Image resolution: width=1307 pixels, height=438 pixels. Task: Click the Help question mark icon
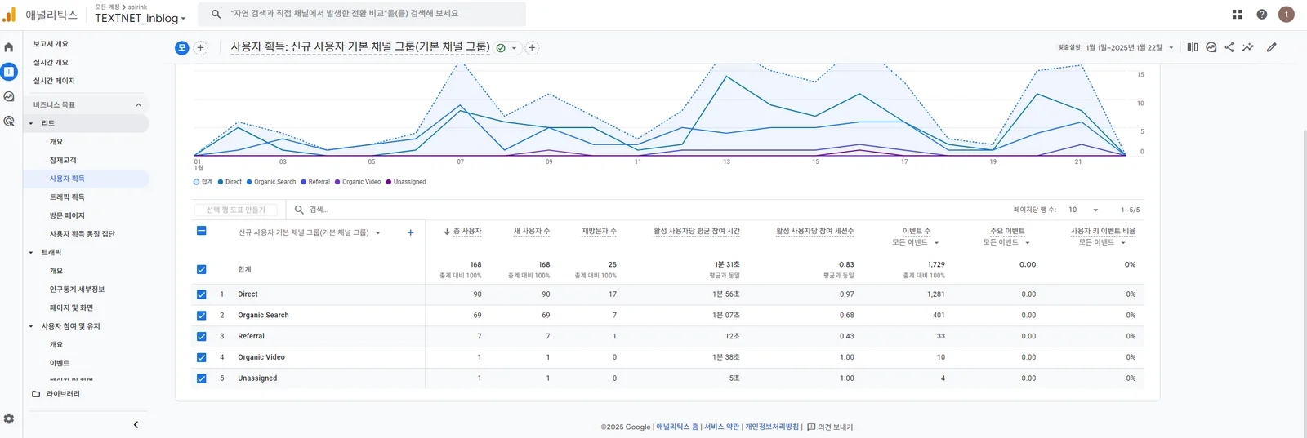coord(1261,14)
